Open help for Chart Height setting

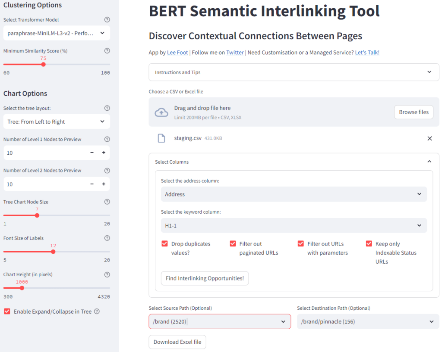click(x=107, y=274)
